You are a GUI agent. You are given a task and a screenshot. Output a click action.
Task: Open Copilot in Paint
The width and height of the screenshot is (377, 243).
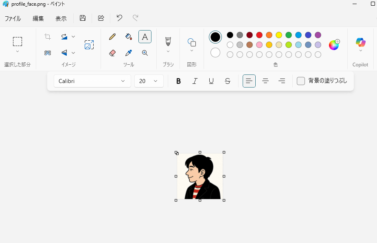tap(360, 43)
